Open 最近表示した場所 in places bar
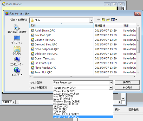Image resolution: width=143 pixels, height=121 pixels. [17, 29]
